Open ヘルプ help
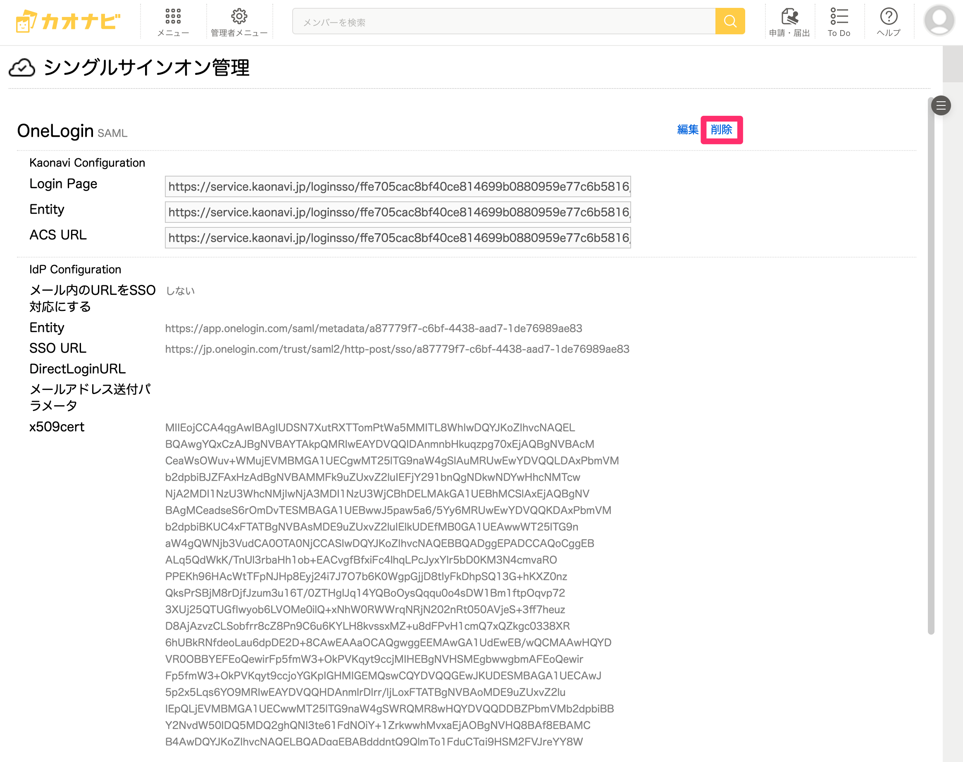The height and width of the screenshot is (762, 963). pos(889,22)
